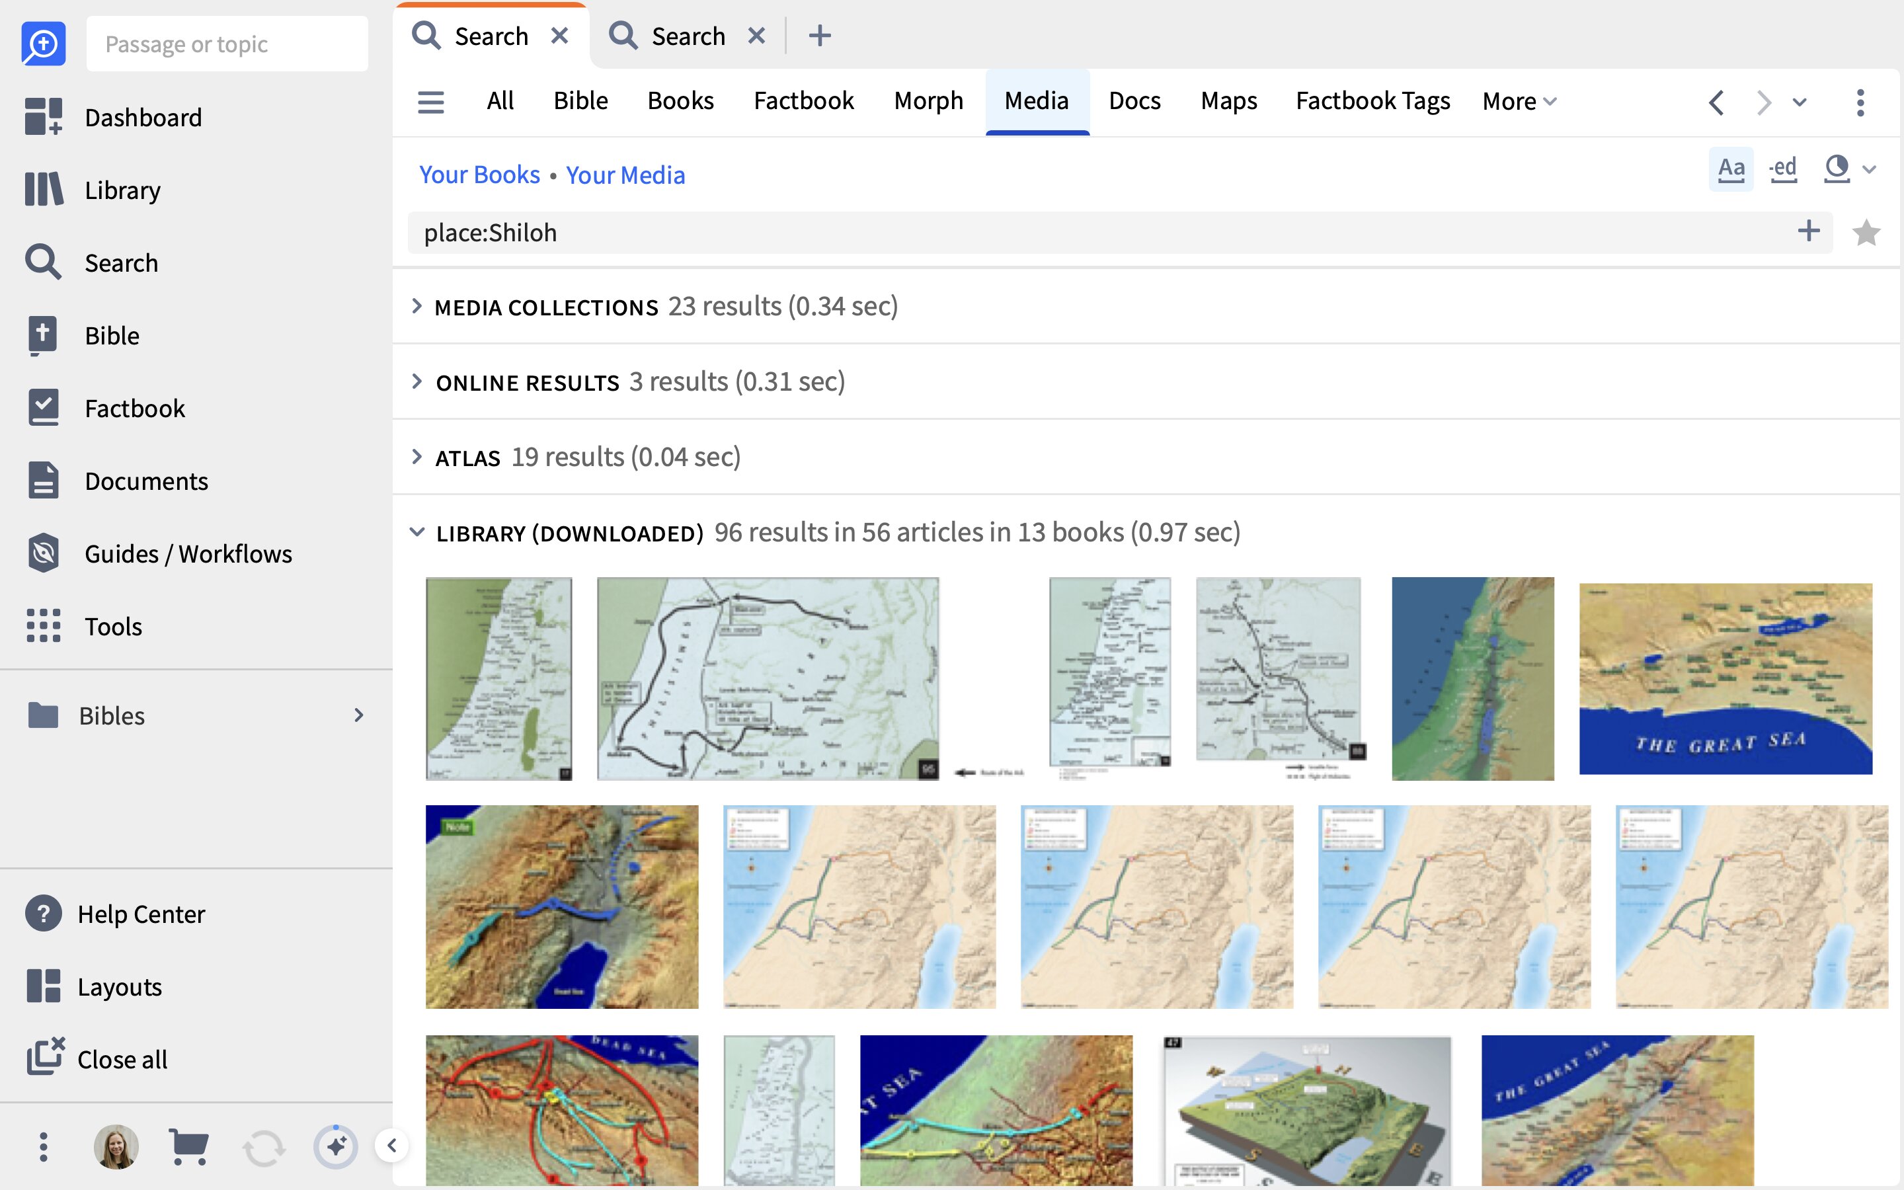This screenshot has width=1904, height=1190.
Task: Open the 3D terrain block diagram thumbnail
Action: tap(1307, 1111)
